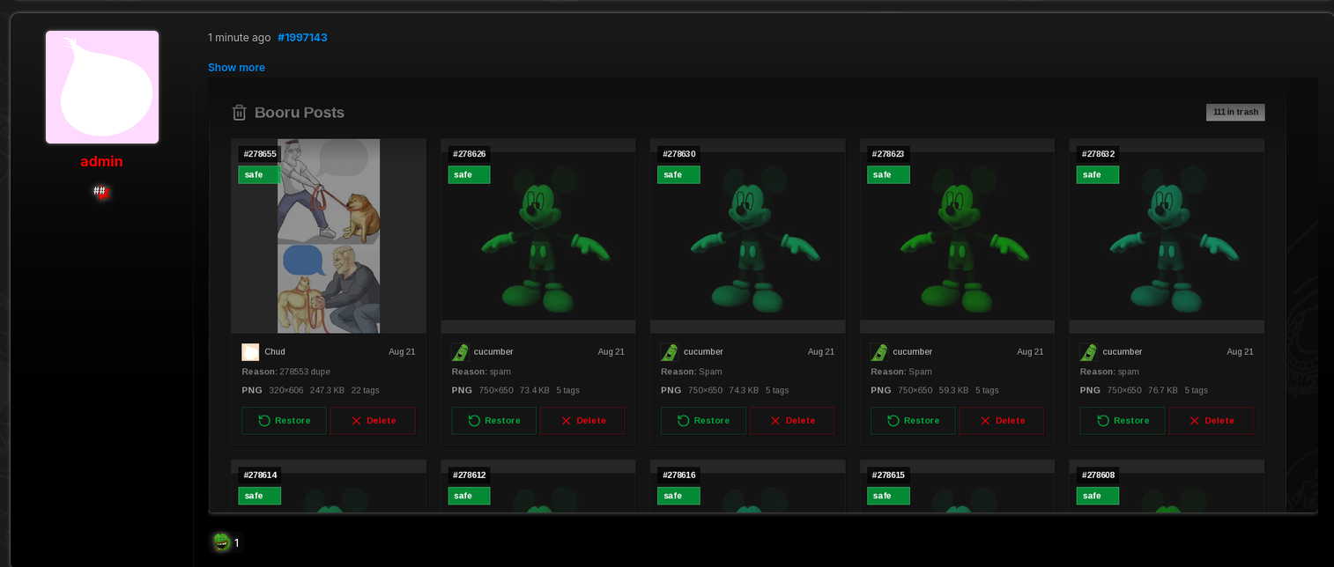Click the 111 in trash badge

1235,112
